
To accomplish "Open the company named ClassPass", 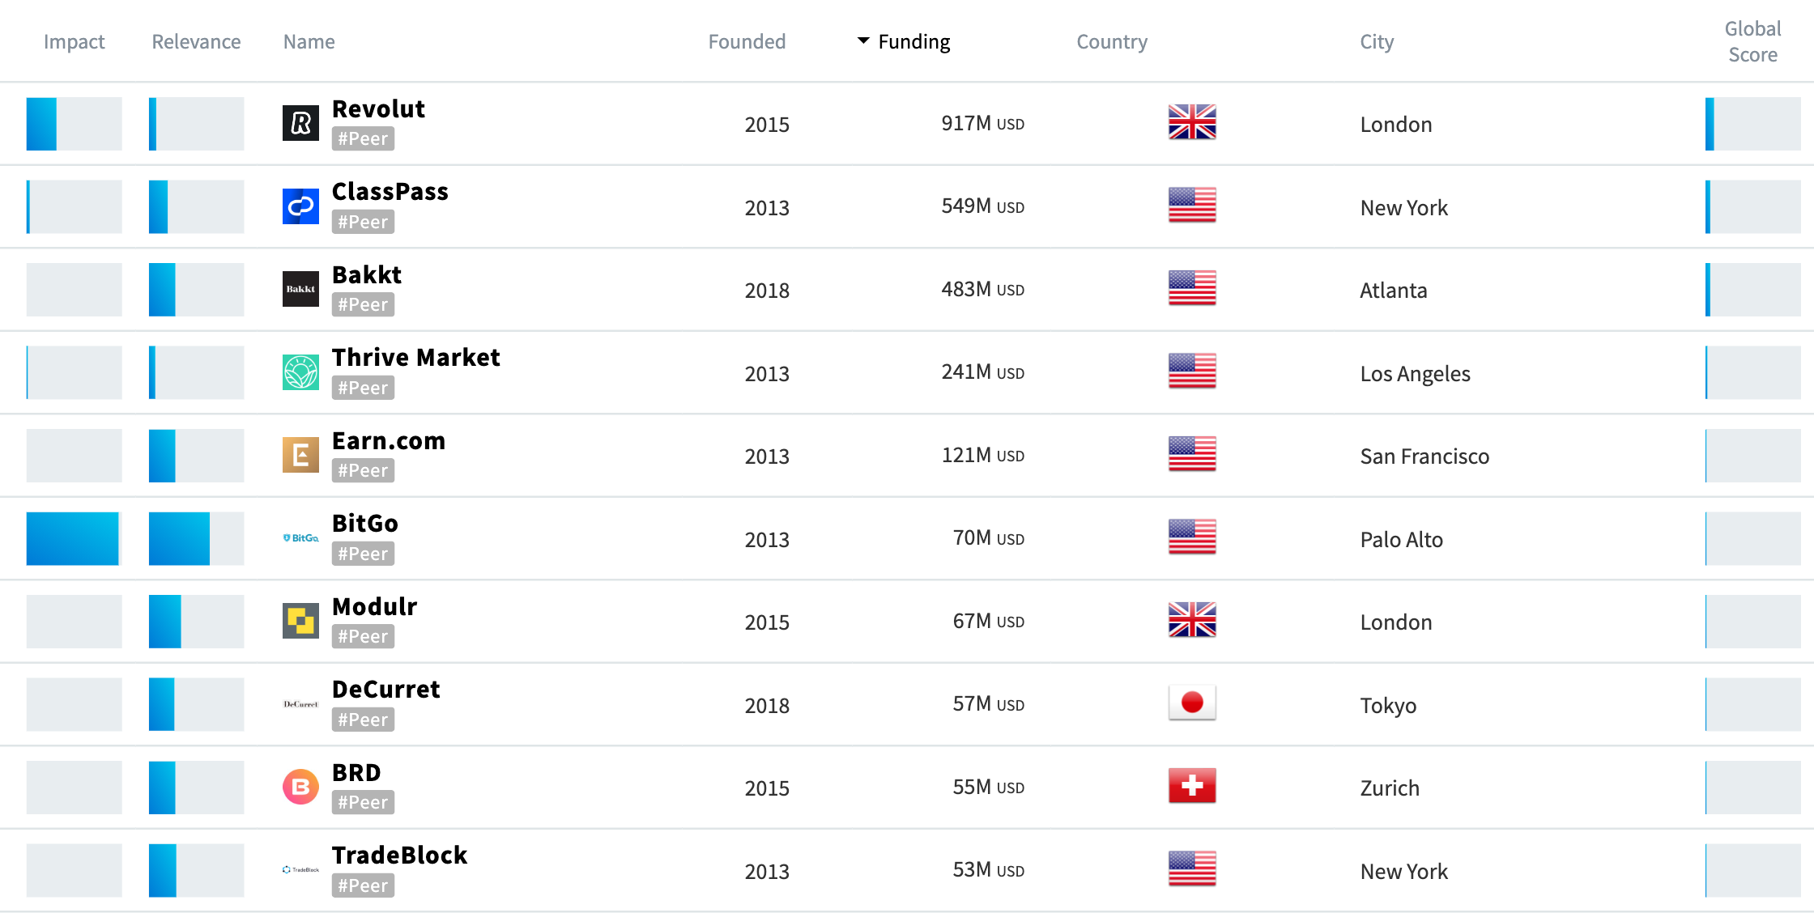I will pos(390,192).
